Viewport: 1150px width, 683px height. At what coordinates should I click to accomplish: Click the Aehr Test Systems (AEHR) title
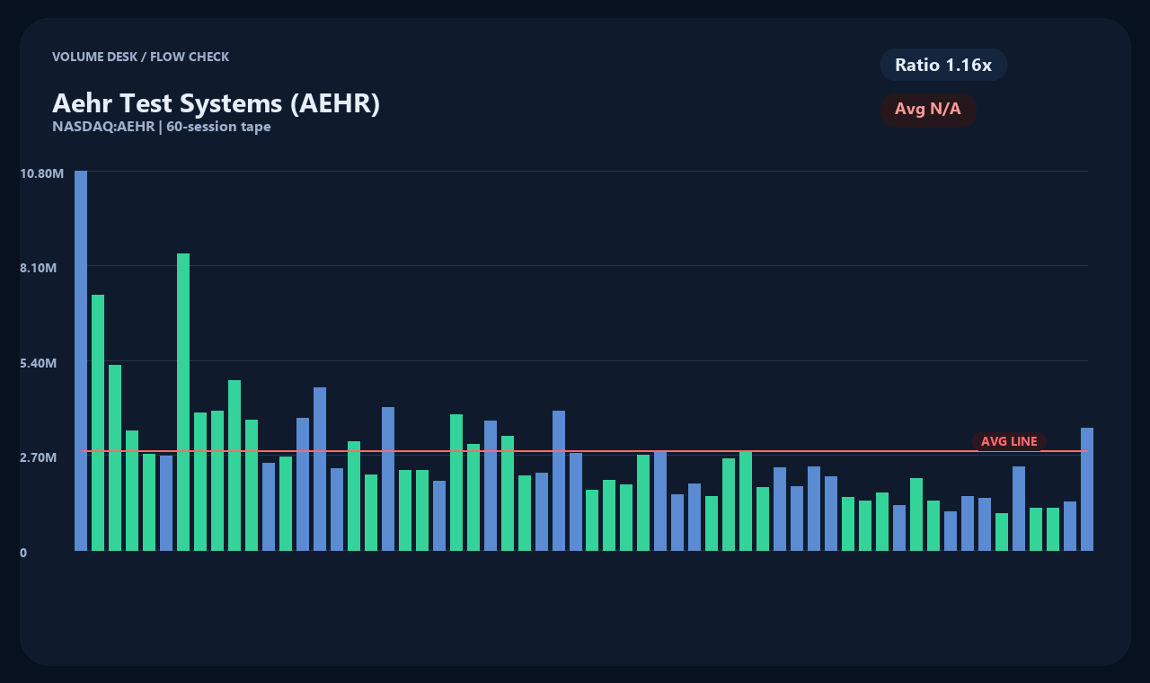point(217,103)
